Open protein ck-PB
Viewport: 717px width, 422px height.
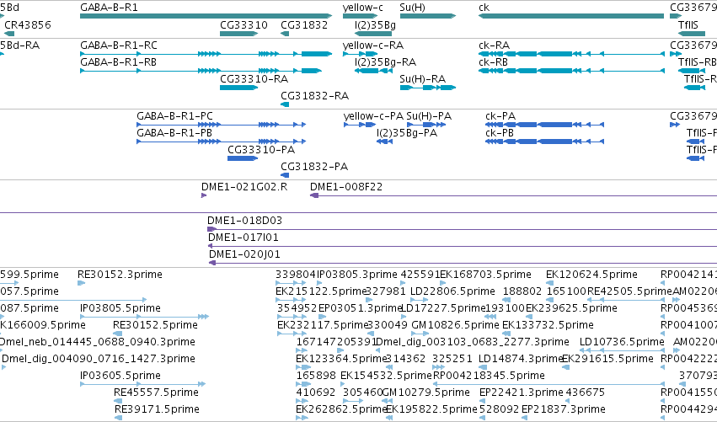click(x=500, y=133)
